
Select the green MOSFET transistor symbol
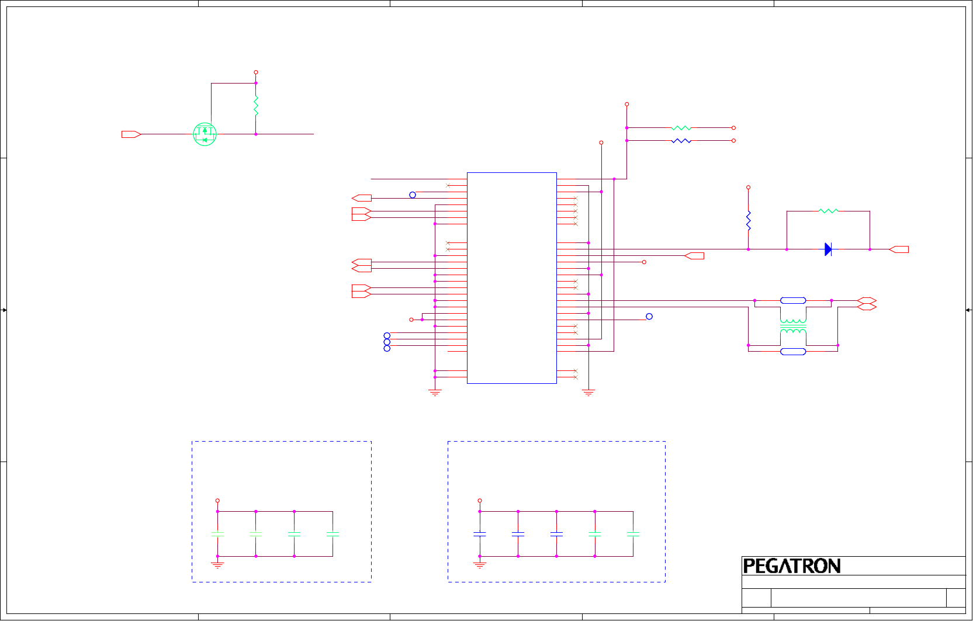click(205, 134)
